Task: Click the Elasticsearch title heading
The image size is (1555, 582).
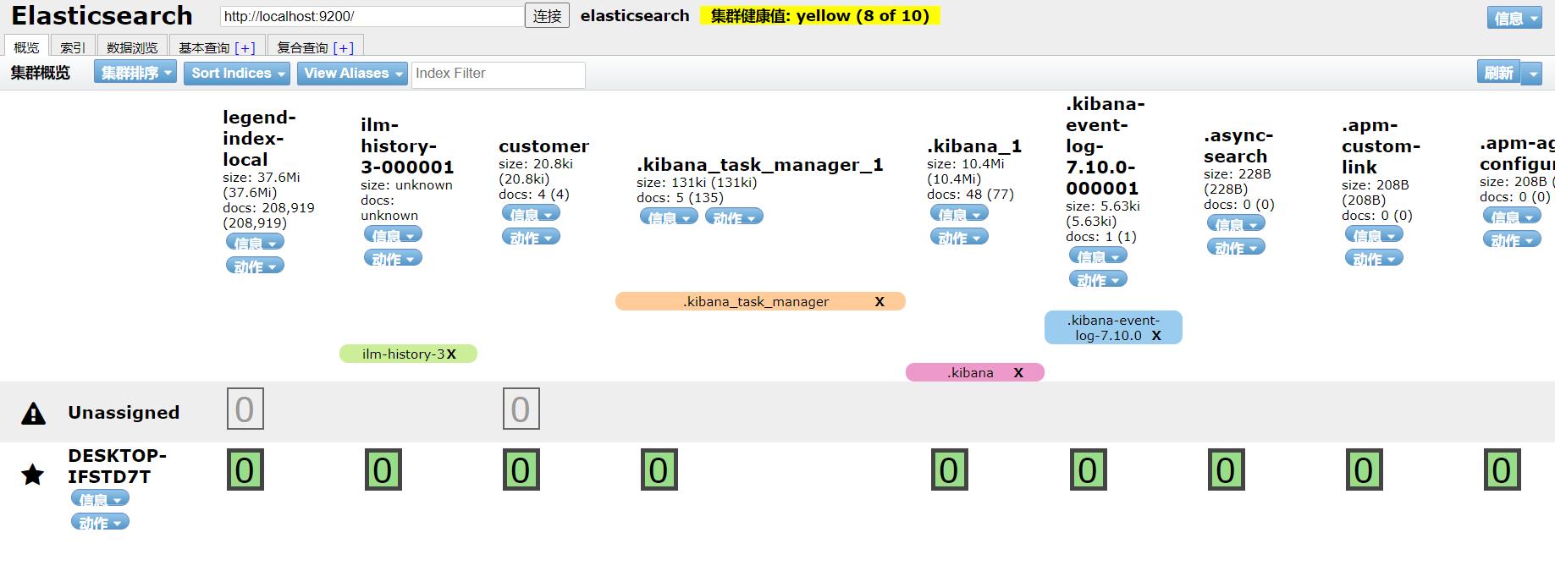Action: click(x=102, y=16)
